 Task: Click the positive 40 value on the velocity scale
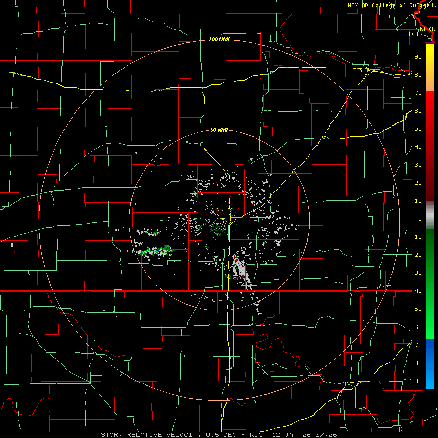418,146
